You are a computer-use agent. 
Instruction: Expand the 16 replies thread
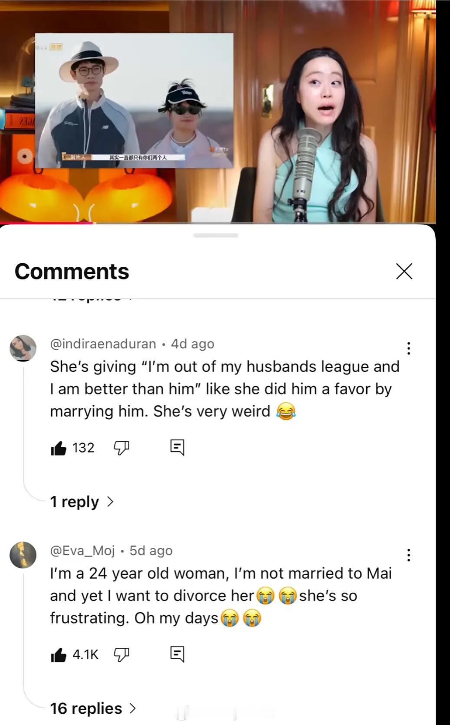[x=93, y=708]
